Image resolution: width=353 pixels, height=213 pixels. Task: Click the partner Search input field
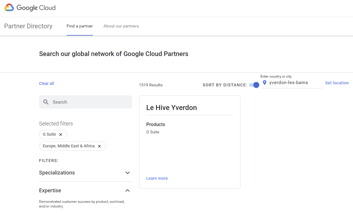(86, 102)
